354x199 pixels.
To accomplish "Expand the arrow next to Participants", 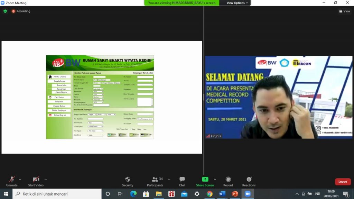I will pyautogui.click(x=169, y=179).
